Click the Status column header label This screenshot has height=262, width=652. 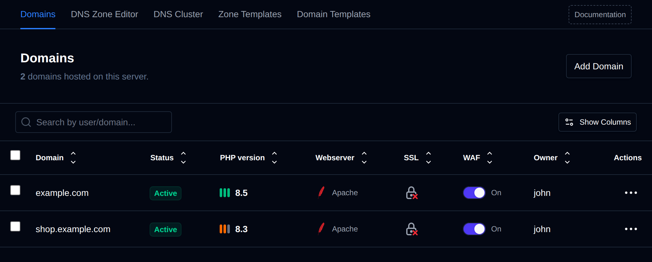pos(162,158)
